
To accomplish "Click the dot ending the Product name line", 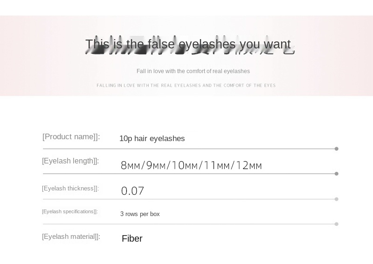I will coord(336,149).
